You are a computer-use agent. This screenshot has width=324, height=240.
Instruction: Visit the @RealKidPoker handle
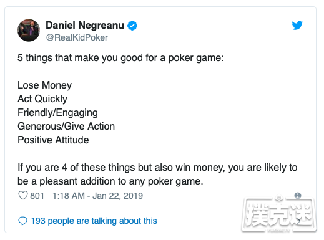77,37
